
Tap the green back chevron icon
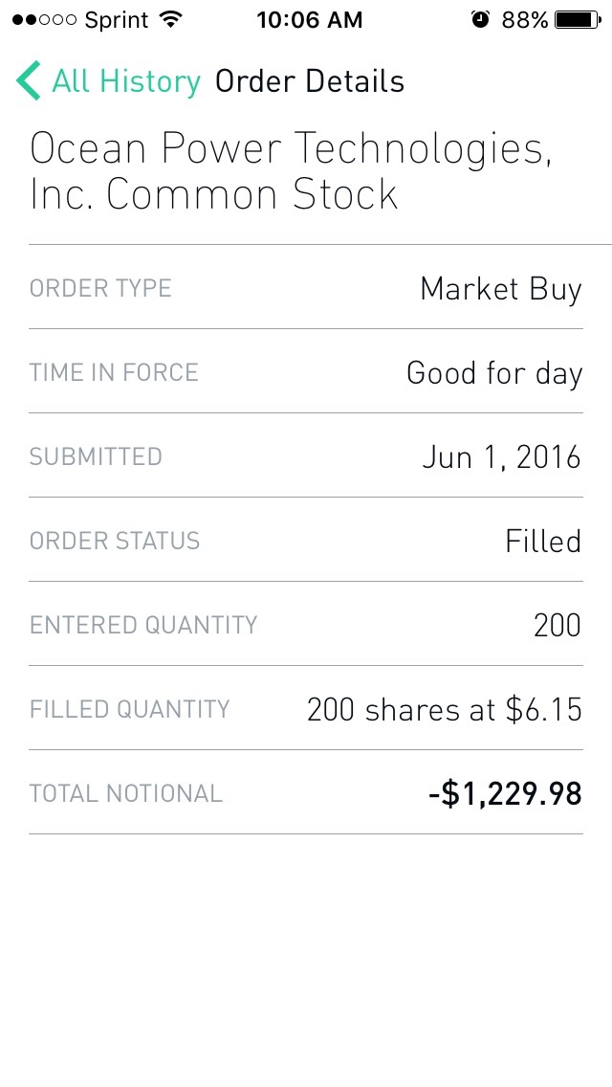[x=29, y=81]
